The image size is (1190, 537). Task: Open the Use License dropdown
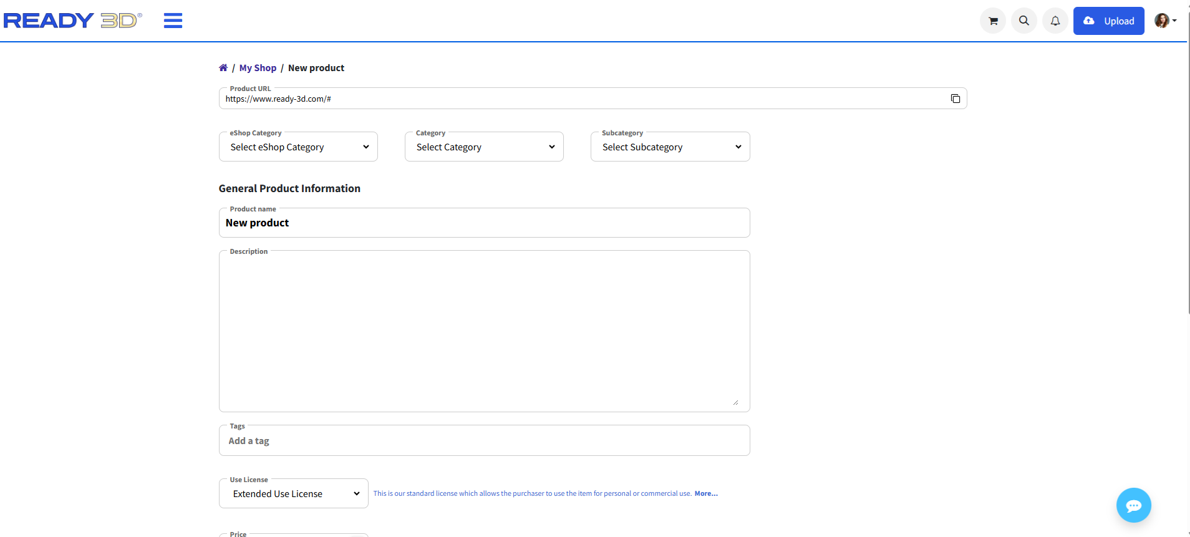(294, 493)
